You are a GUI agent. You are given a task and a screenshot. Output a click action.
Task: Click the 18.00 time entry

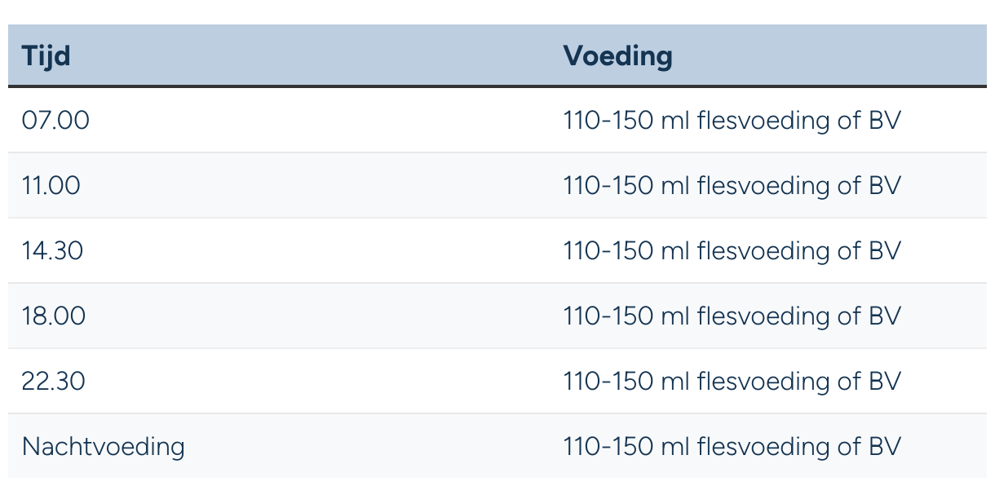[54, 316]
